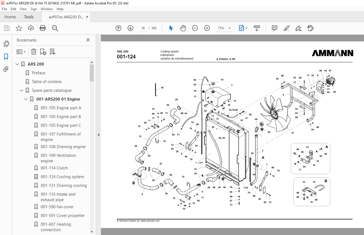The image size is (364, 235).
Task: Switch to the Home tab
Action: coord(10,17)
